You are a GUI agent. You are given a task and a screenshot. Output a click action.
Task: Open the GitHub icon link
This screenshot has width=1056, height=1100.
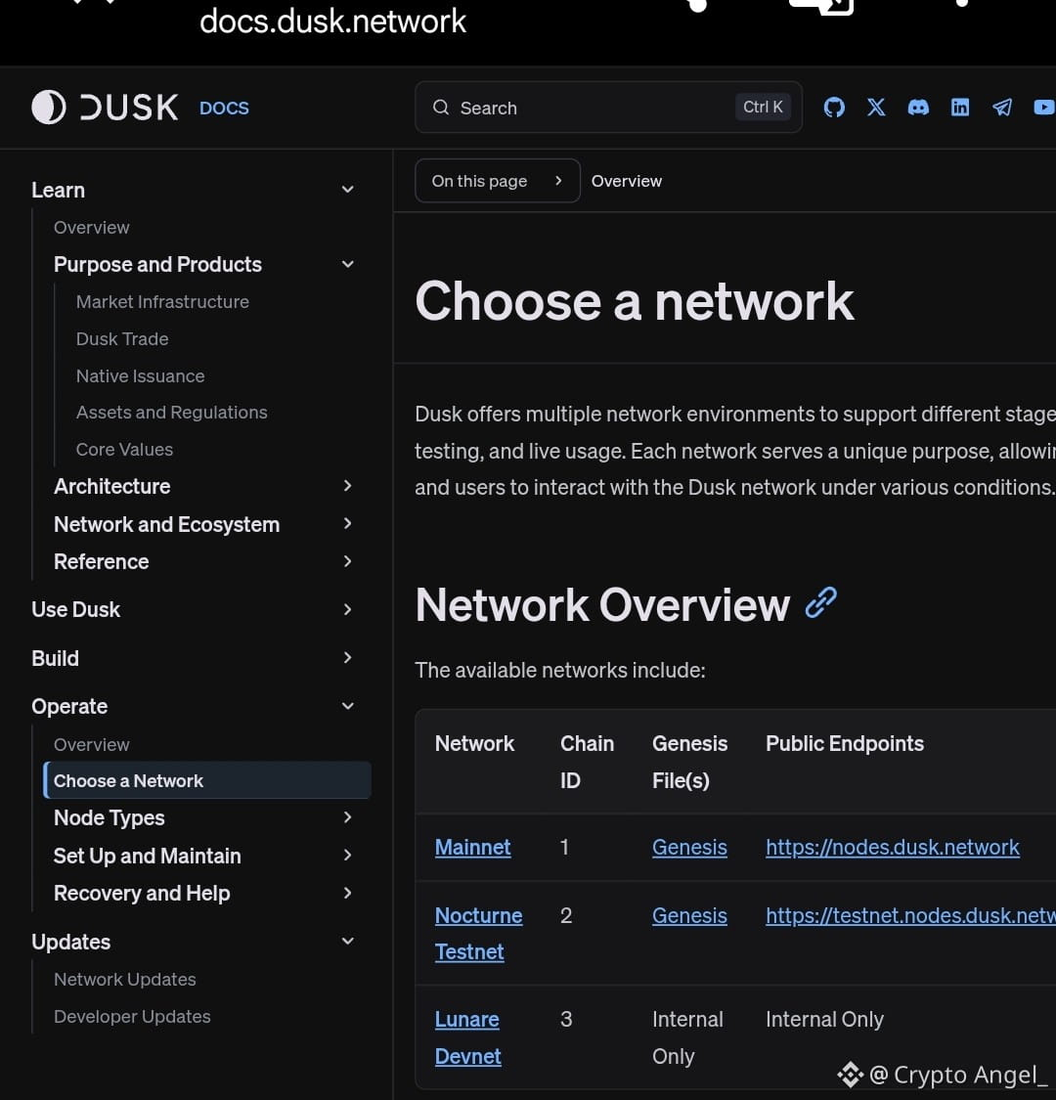coord(834,108)
